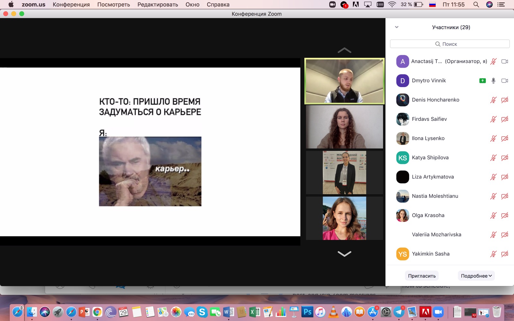Click the camera icon in Dmytro Vinnik's row

505,81
